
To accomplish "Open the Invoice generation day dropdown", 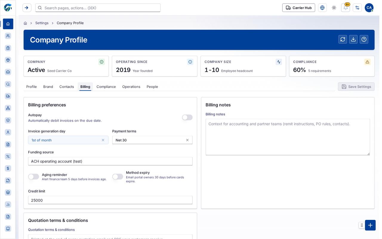I will point(68,140).
